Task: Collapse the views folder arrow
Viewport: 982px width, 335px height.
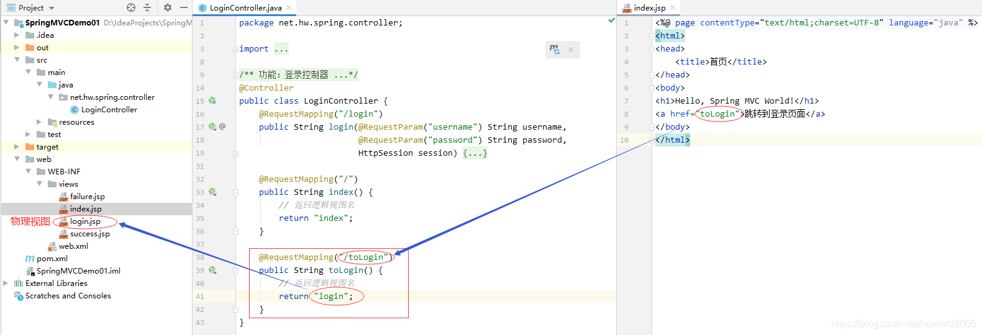Action: point(39,184)
